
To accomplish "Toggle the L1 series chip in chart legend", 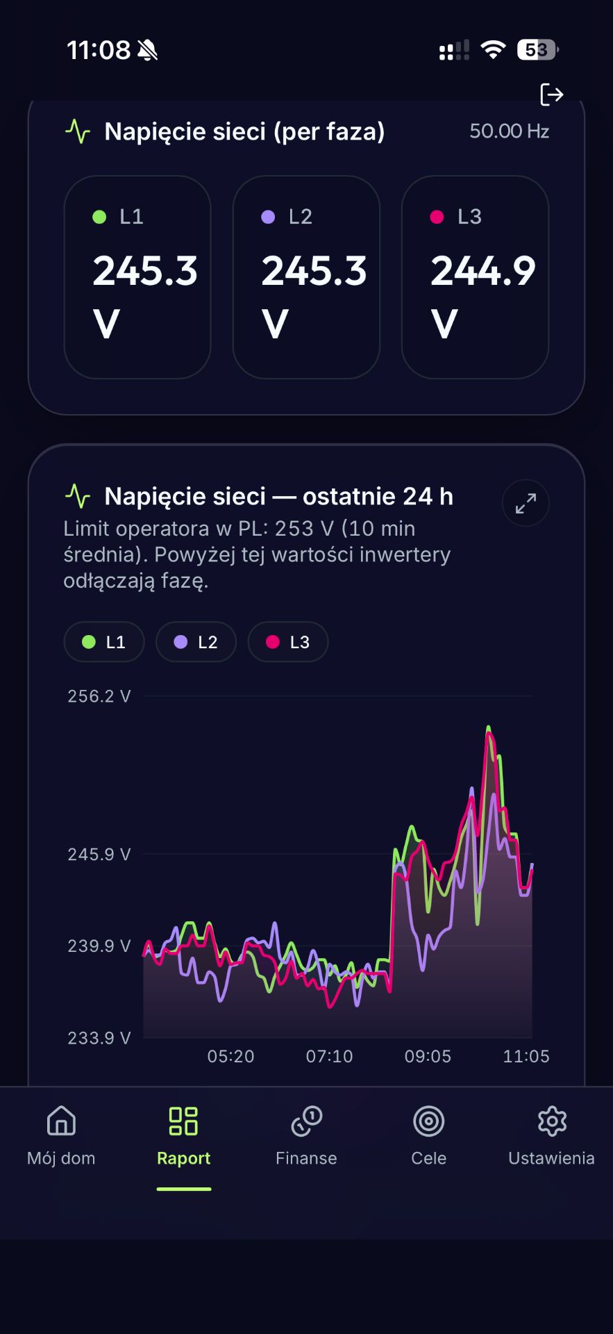I will pyautogui.click(x=104, y=642).
